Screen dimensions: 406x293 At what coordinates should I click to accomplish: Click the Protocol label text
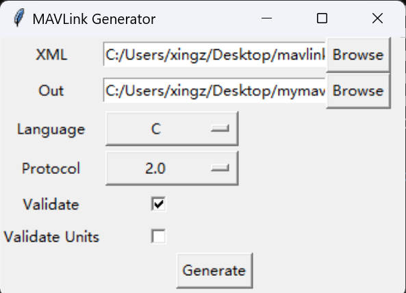click(51, 168)
